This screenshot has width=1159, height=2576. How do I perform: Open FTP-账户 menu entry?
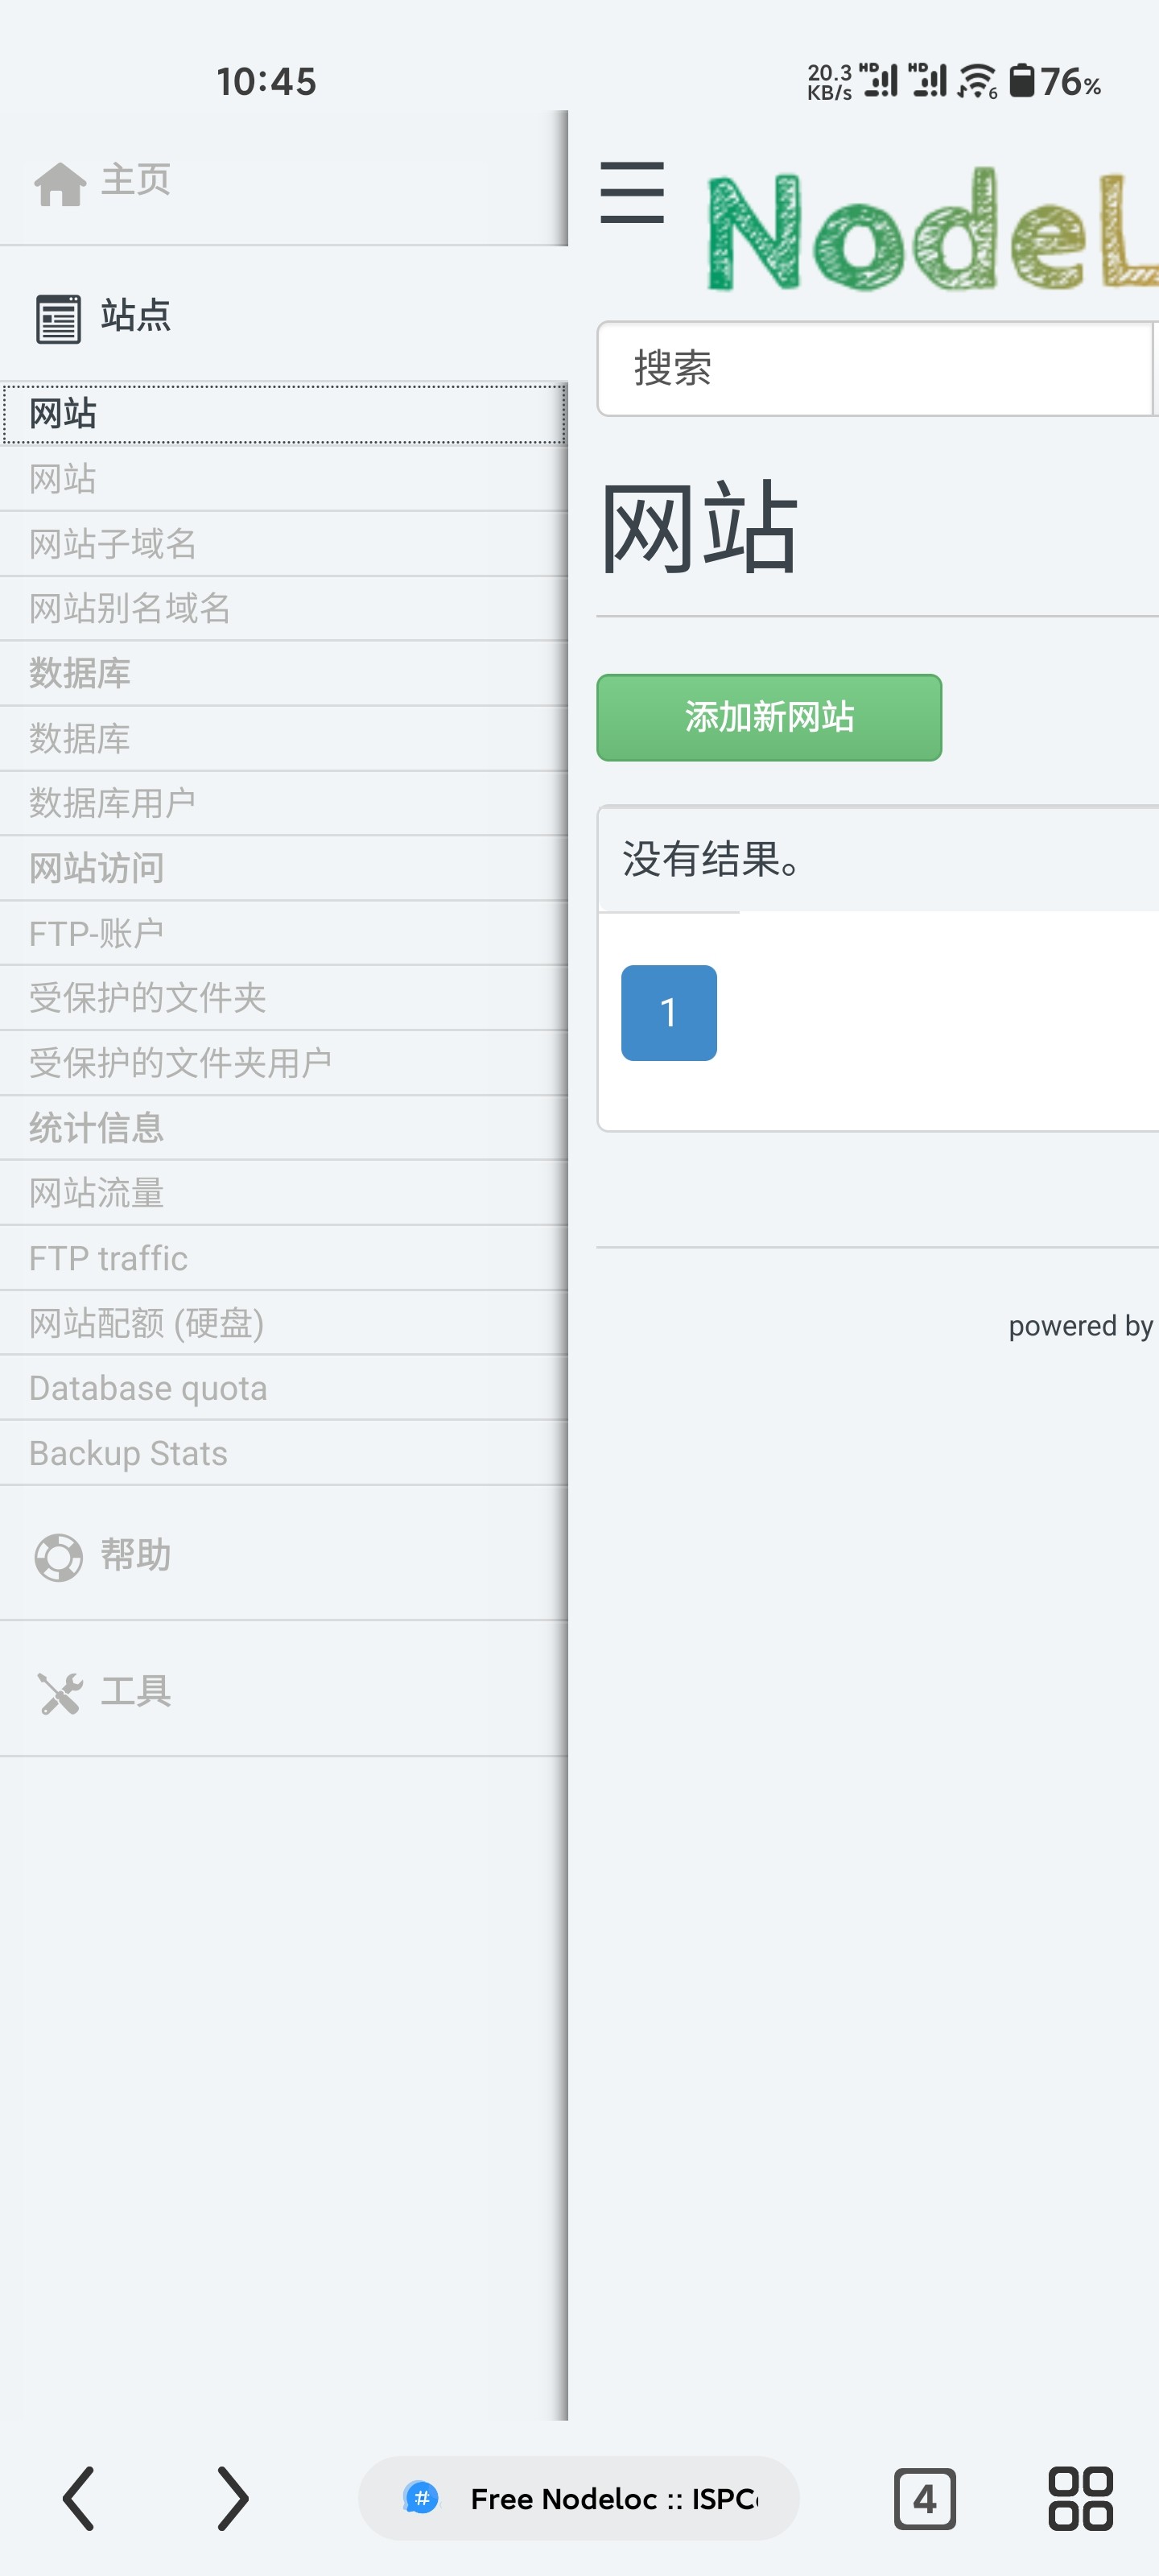click(284, 933)
